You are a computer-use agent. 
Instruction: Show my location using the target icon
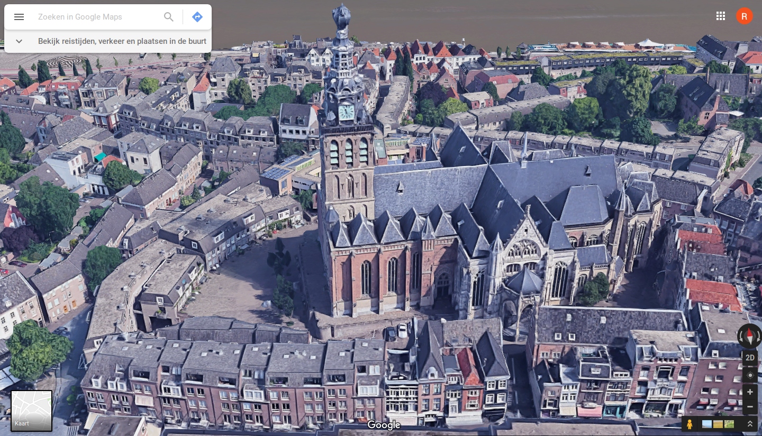750,375
